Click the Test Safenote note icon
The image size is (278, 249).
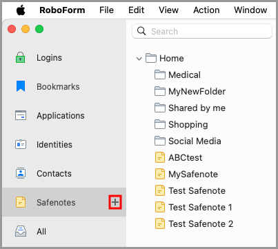click(x=160, y=190)
